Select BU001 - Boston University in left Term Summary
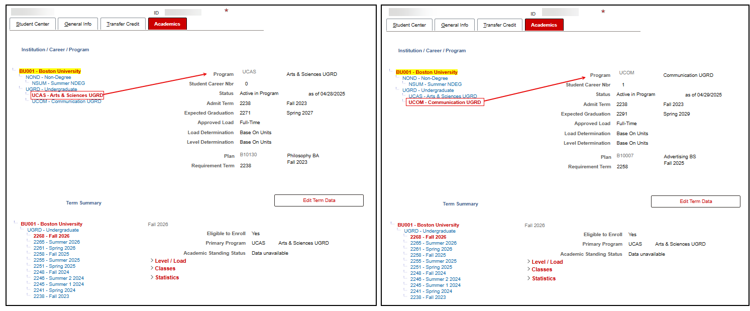 point(51,224)
